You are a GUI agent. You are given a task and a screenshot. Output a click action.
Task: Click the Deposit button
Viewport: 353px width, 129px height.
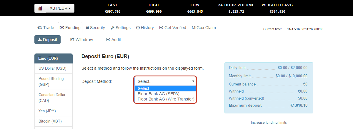click(x=47, y=40)
